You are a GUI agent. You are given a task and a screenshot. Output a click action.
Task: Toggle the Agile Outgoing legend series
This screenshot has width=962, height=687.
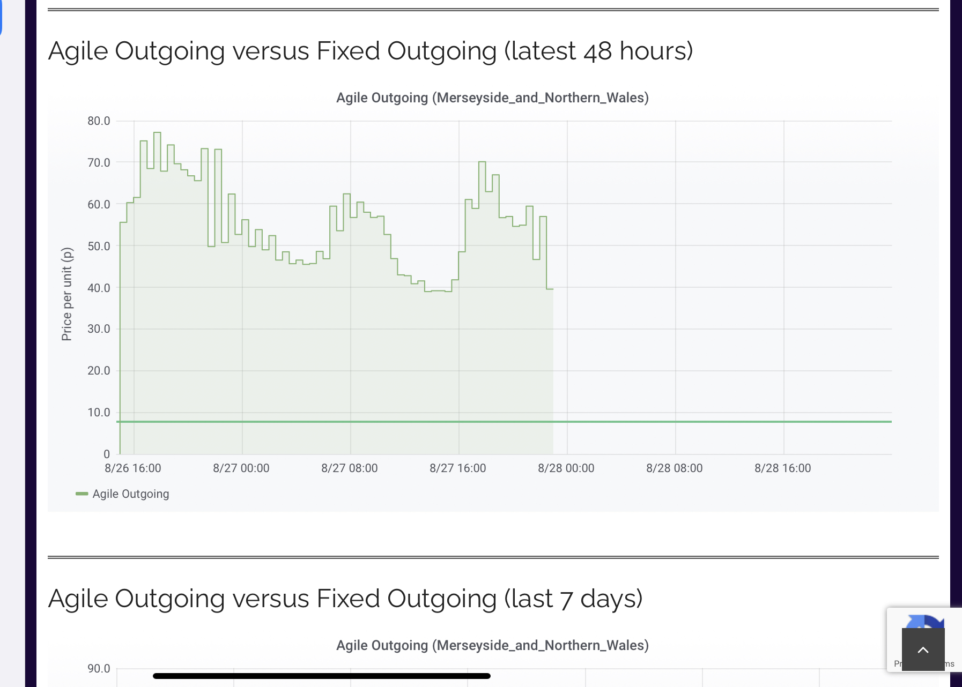[130, 494]
